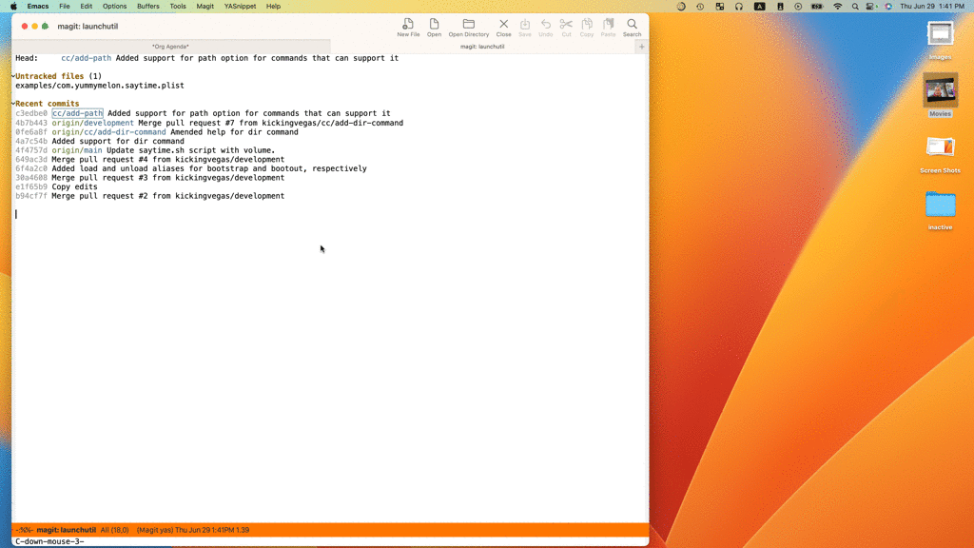The height and width of the screenshot is (548, 974).
Task: Click the menu bar clock date
Action: [x=932, y=7]
